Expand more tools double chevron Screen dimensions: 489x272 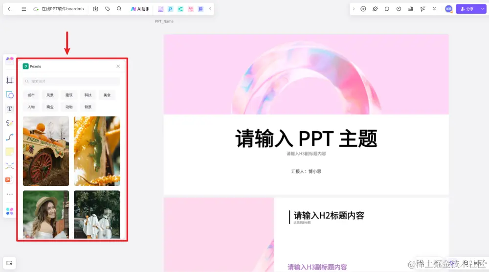434,9
